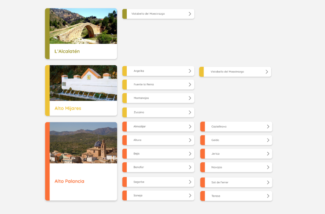
Task: Click the chevron next to Montanejos
Action: click(x=190, y=98)
